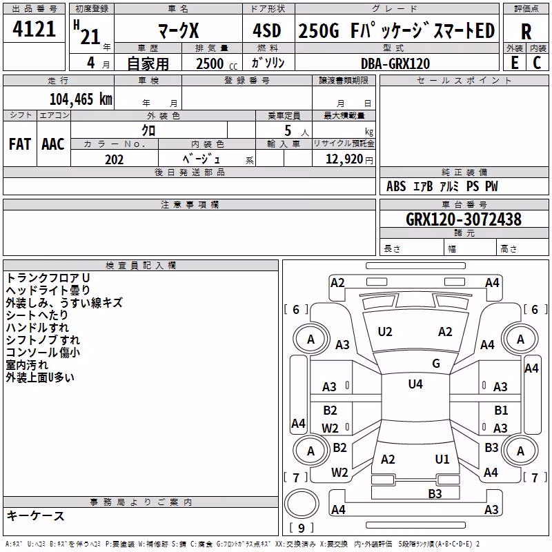Select the note シフトノブすれ

point(43,340)
